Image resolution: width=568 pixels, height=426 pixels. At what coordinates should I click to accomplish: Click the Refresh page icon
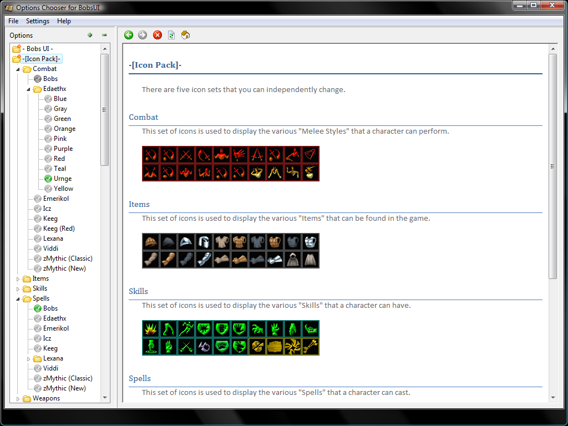tap(171, 35)
